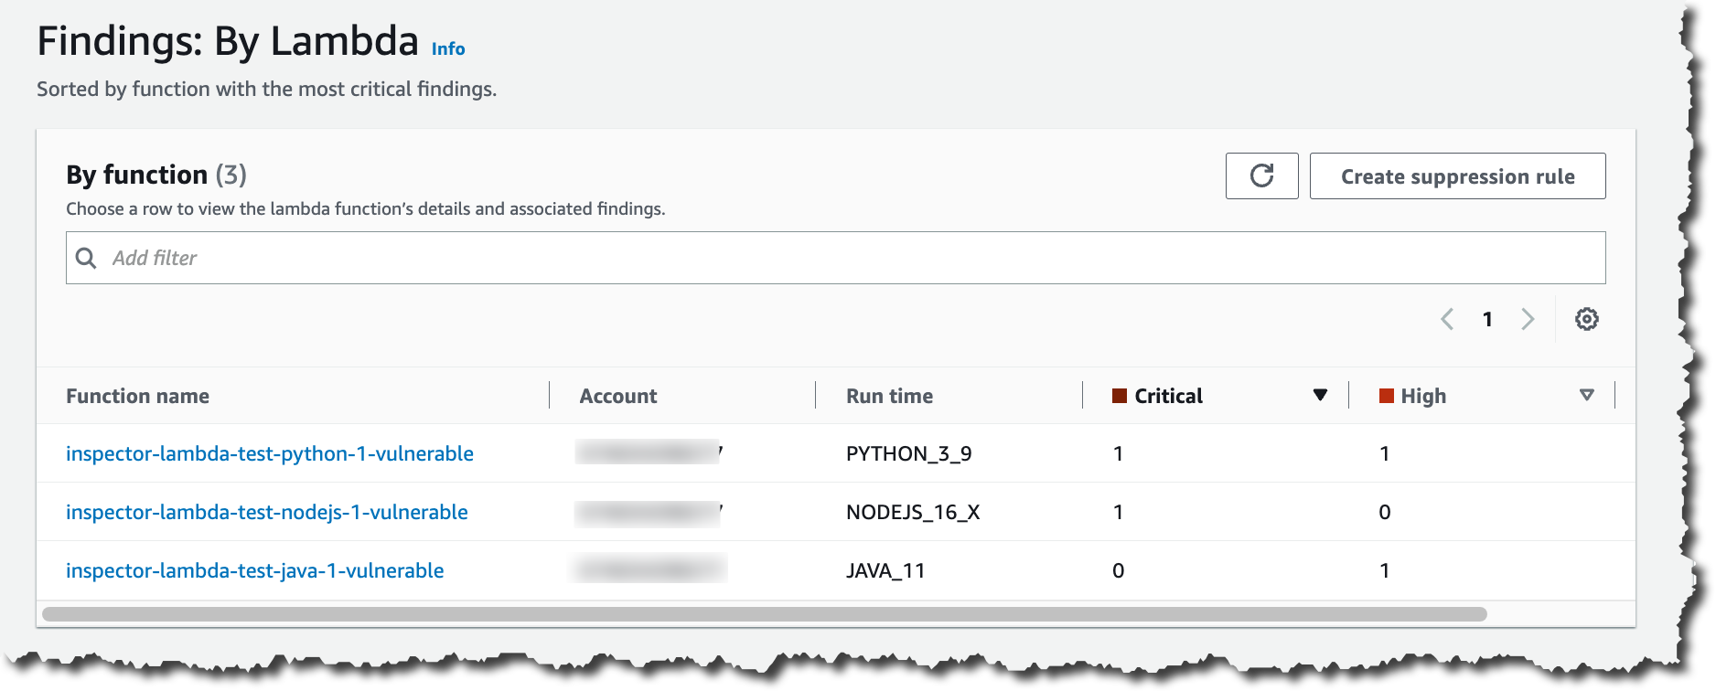Click the red Critical severity square
This screenshot has width=1716, height=691.
(x=1119, y=396)
